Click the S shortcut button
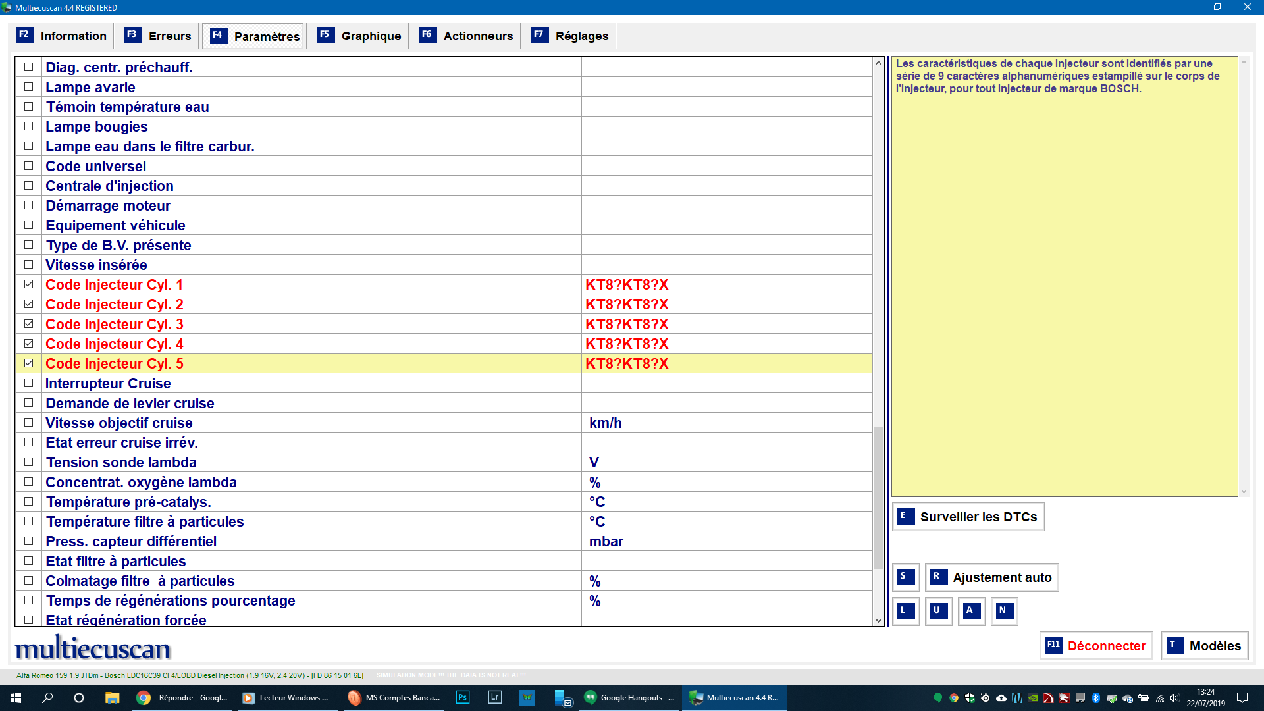 point(906,577)
